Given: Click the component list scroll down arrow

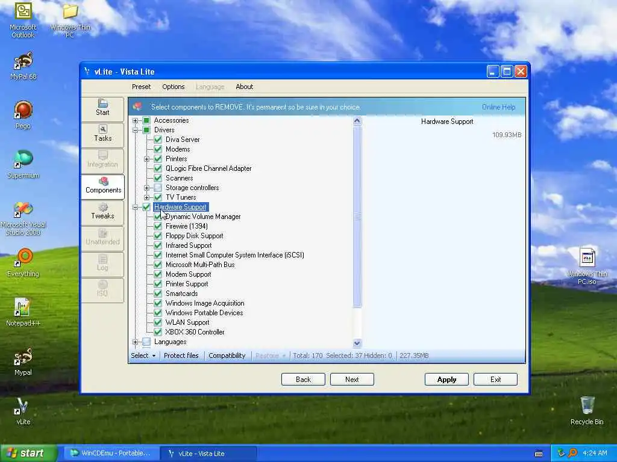Looking at the screenshot, I should (x=357, y=343).
